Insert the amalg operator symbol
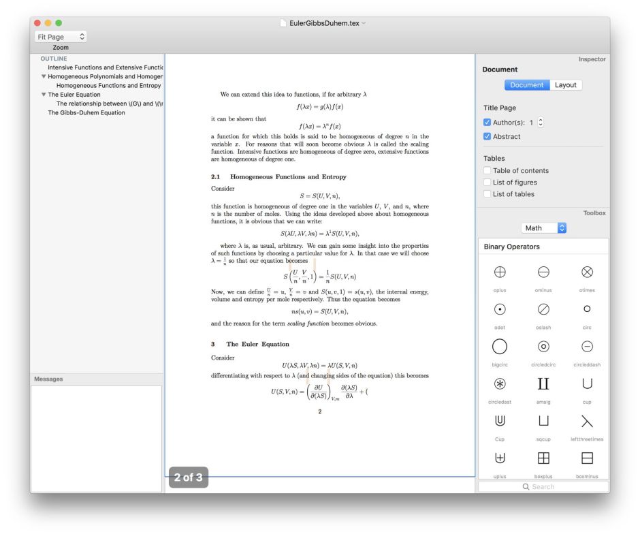This screenshot has height=536, width=640. (x=543, y=383)
